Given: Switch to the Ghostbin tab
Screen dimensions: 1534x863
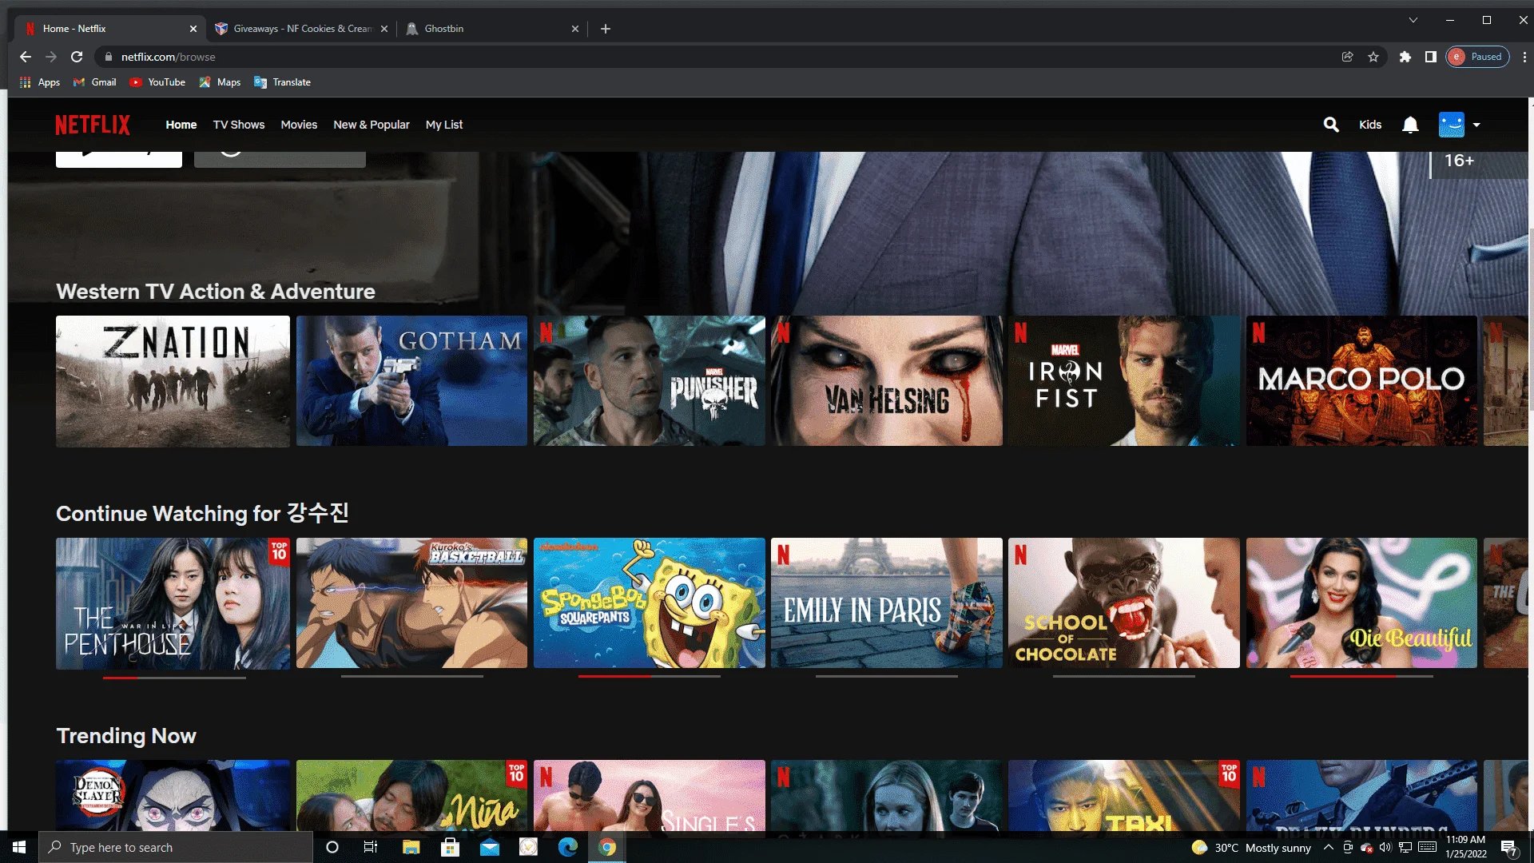Looking at the screenshot, I should pos(491,29).
